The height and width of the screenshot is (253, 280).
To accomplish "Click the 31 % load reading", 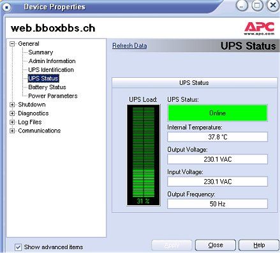I will (x=143, y=201).
